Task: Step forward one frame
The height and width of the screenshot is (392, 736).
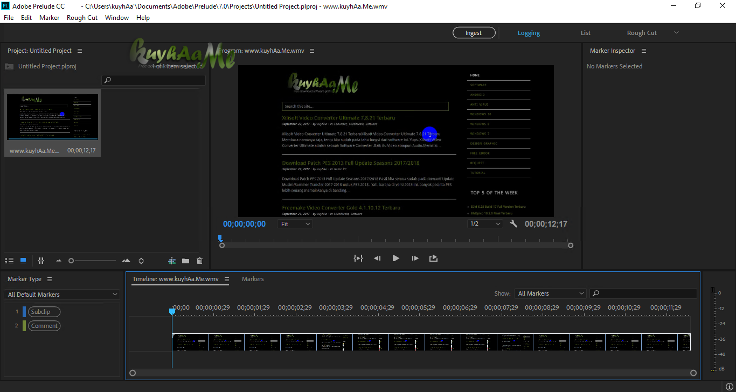Action: 415,258
